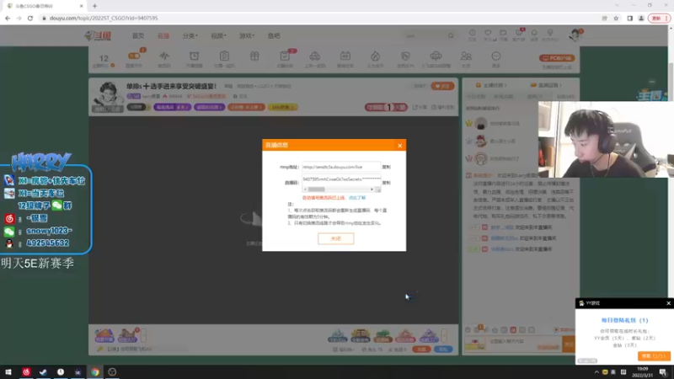Viewport: 674px width, 379px height.
Task: Select 直播 in the Douyu navigation
Action: pyautogui.click(x=163, y=35)
